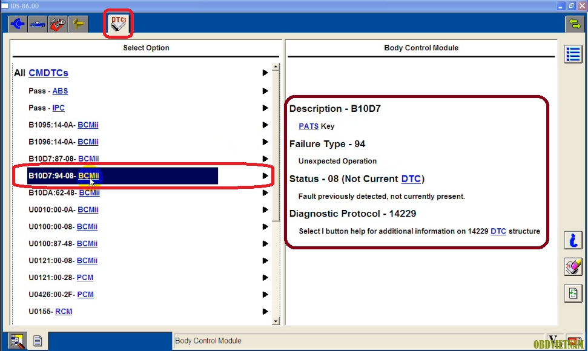
Task: Click the DTC list scrollbar thumb
Action: (276, 146)
